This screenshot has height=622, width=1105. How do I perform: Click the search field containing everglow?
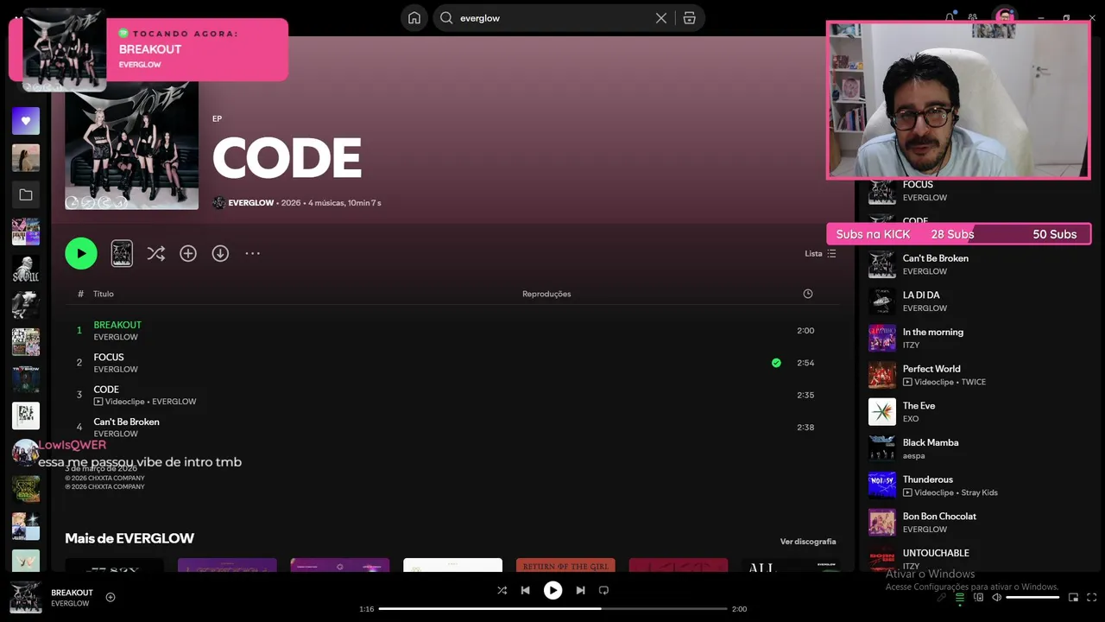552,18
